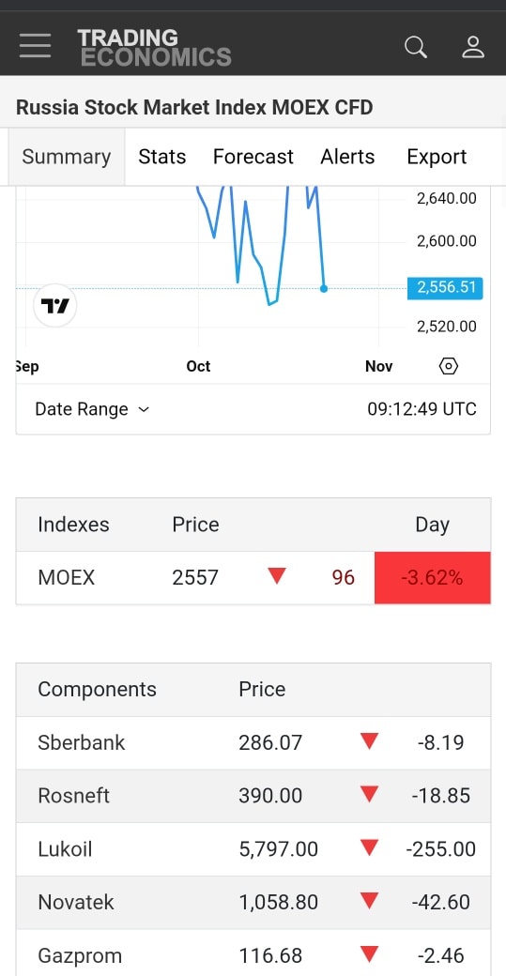
Task: Click the Trading Economics logo
Action: point(154,47)
